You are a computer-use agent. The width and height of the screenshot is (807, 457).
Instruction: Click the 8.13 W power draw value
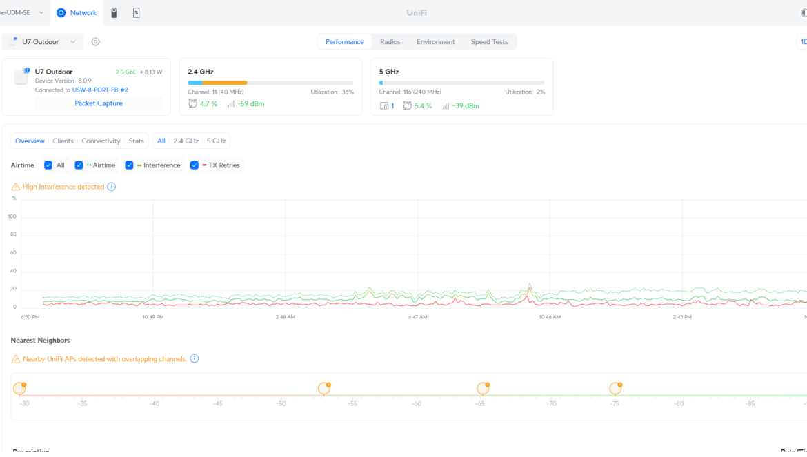(153, 72)
